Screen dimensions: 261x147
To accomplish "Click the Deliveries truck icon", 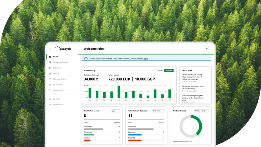I will (x=50, y=68).
